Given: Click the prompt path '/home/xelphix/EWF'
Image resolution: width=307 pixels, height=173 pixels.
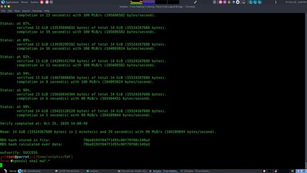Looking at the screenshot, I should (53, 157).
